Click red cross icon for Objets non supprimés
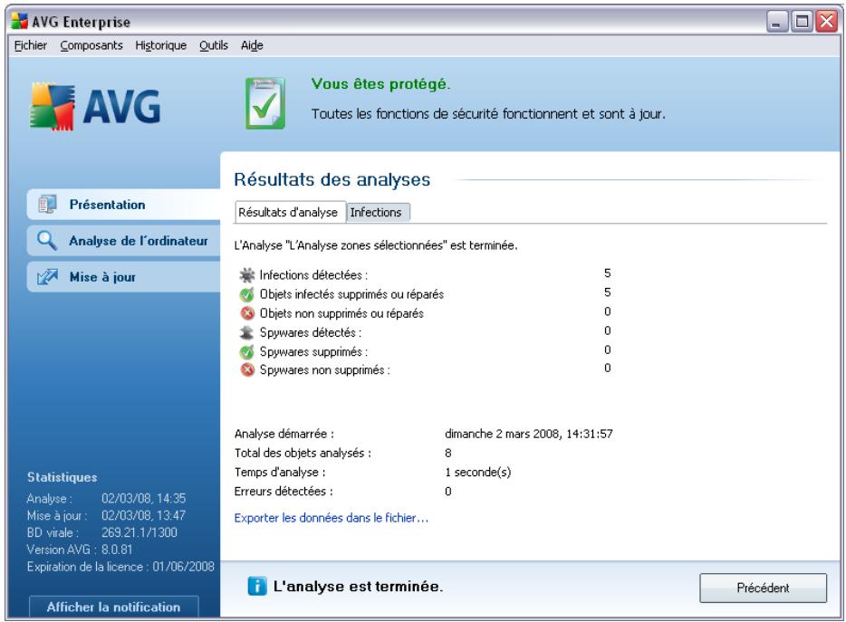 click(247, 313)
